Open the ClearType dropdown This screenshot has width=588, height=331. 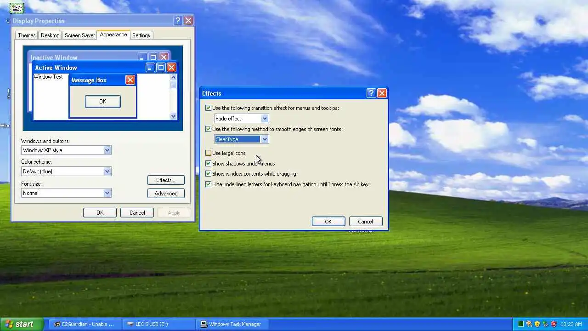pyautogui.click(x=265, y=139)
